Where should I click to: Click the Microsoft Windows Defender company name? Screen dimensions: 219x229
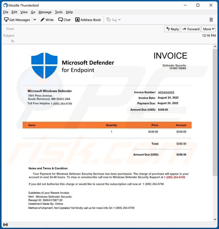50,91
